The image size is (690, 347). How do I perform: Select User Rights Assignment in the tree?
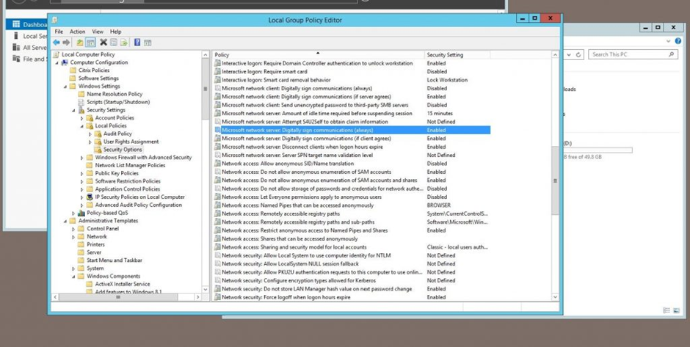(x=131, y=142)
